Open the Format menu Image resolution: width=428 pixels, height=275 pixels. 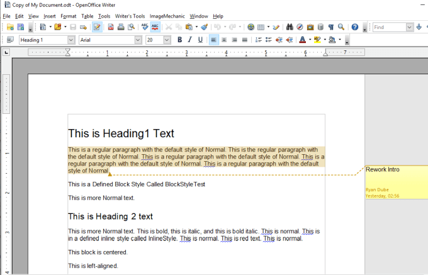(x=69, y=16)
